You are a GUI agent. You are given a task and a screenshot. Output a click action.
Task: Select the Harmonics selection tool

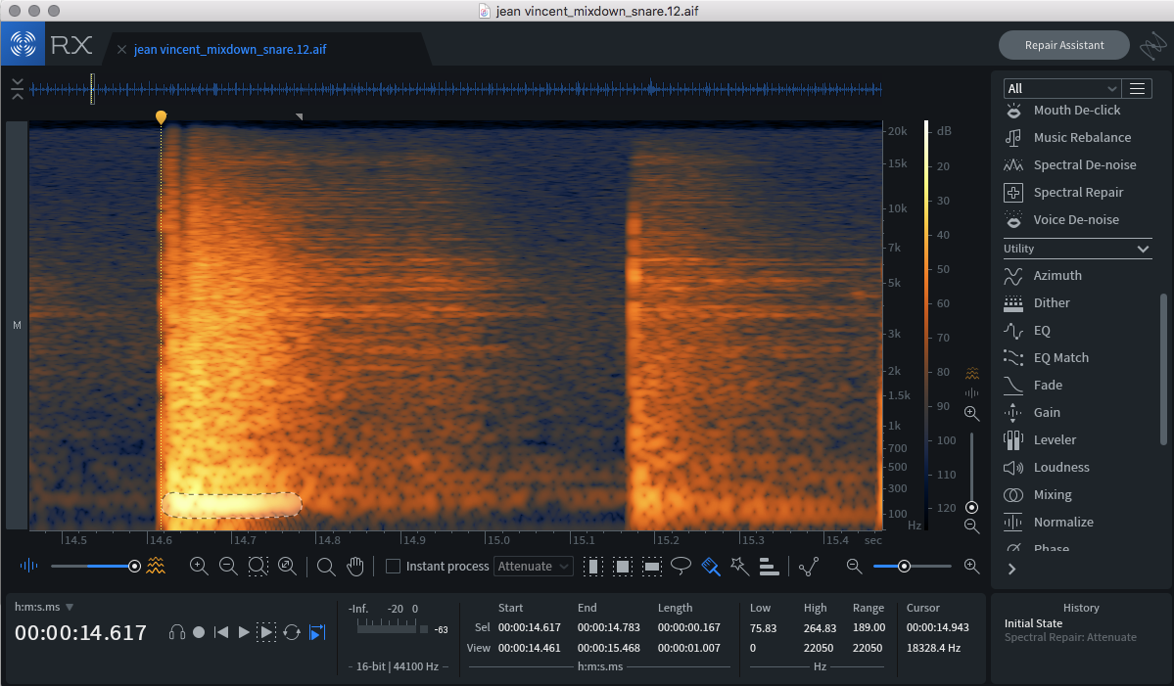point(769,567)
